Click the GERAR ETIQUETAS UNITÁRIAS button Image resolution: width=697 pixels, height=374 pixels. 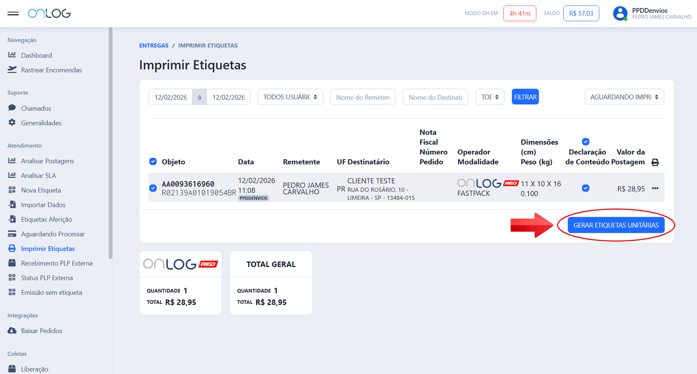(x=616, y=225)
